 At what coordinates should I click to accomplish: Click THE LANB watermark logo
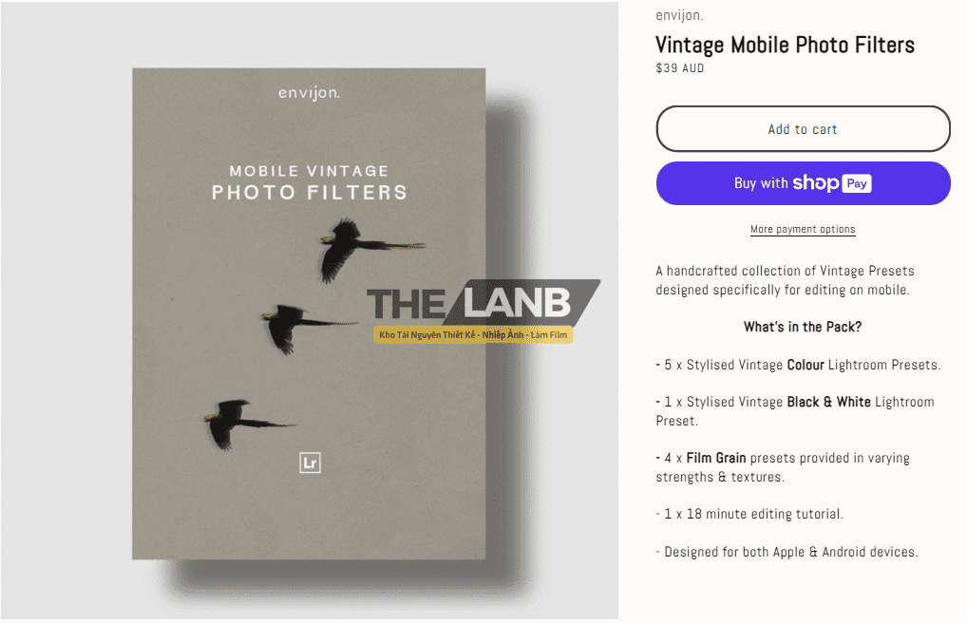point(483,302)
